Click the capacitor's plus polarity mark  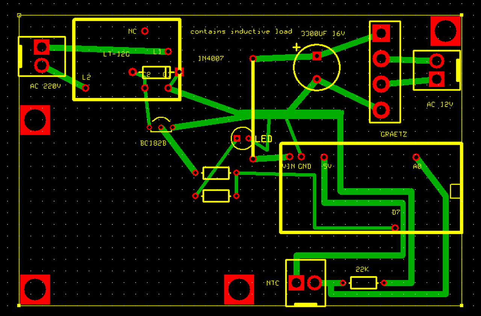pos(296,47)
